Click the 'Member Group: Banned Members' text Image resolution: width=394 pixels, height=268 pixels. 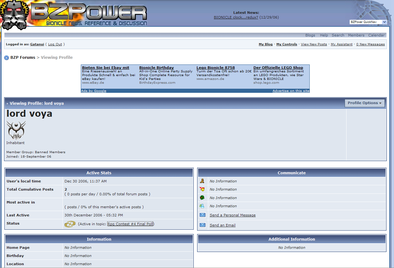point(36,152)
